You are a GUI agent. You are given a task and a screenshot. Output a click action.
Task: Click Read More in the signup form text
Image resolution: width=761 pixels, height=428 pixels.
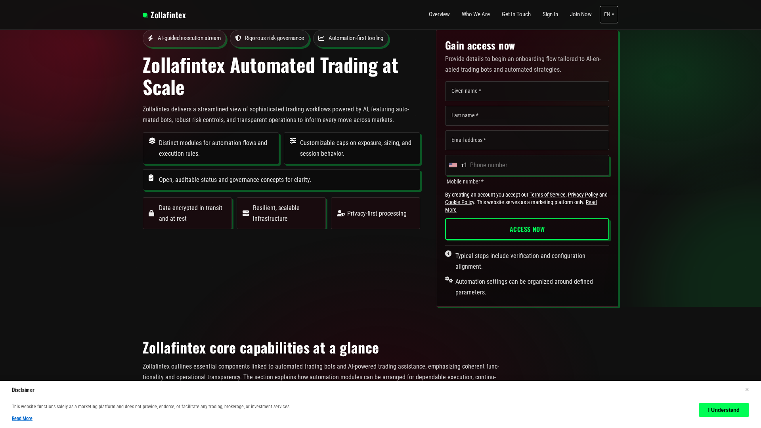tap(591, 202)
